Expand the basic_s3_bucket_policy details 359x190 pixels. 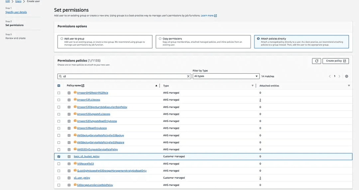pyautogui.click(x=69, y=156)
